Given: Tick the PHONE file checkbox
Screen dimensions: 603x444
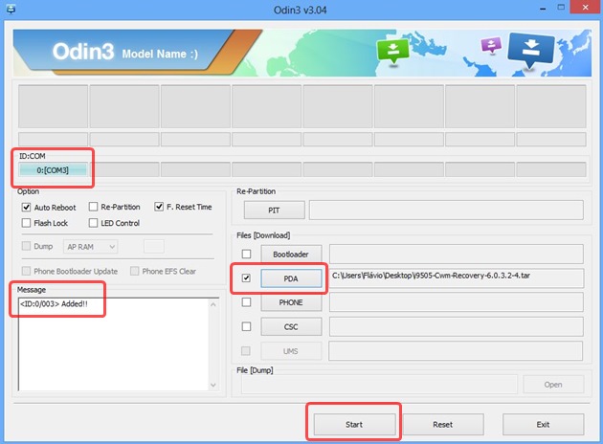Looking at the screenshot, I should click(246, 302).
